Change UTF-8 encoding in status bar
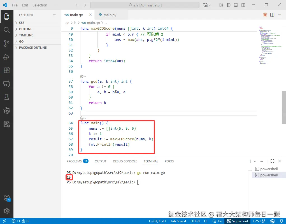286x224 pixels. click(195, 221)
